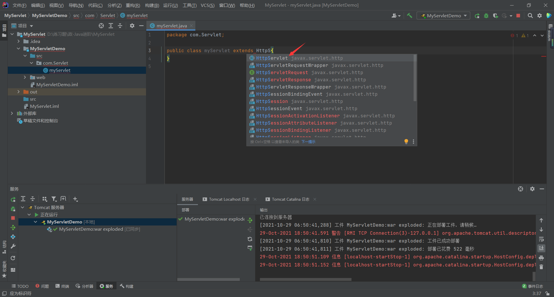
Task: Switch to the Tomcat Catalina 日志 tab
Action: point(290,199)
